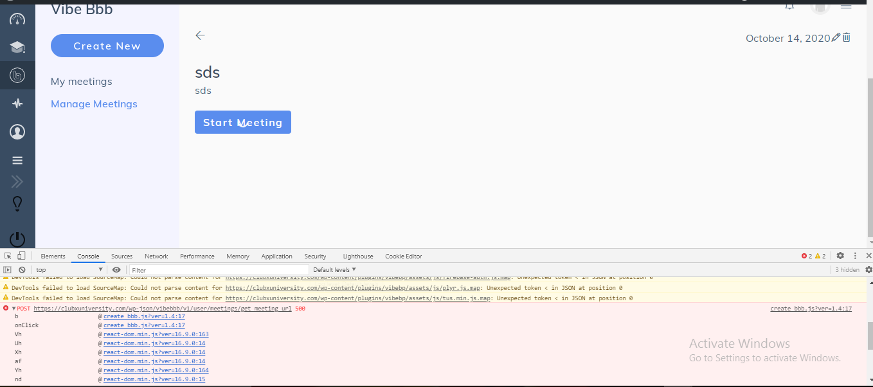Click the sds meeting title heading

coord(208,72)
